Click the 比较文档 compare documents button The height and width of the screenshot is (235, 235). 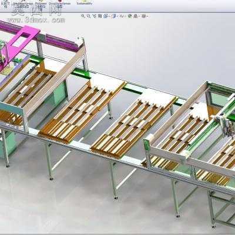[x=5, y=4]
